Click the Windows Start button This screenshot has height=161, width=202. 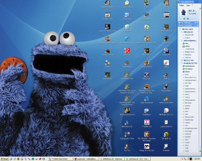click(4, 159)
